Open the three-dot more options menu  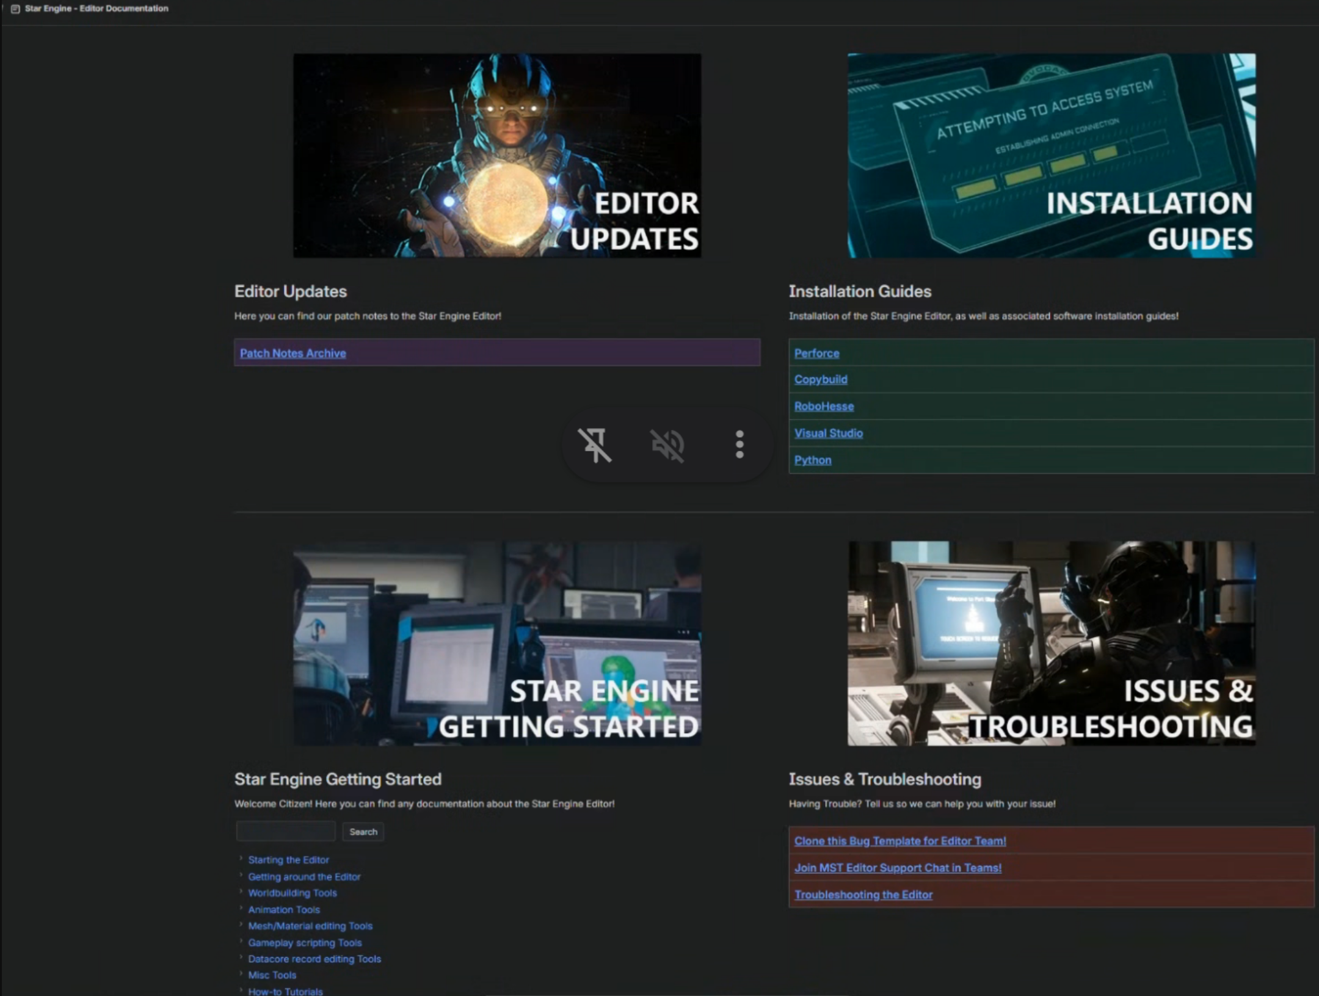click(x=739, y=445)
